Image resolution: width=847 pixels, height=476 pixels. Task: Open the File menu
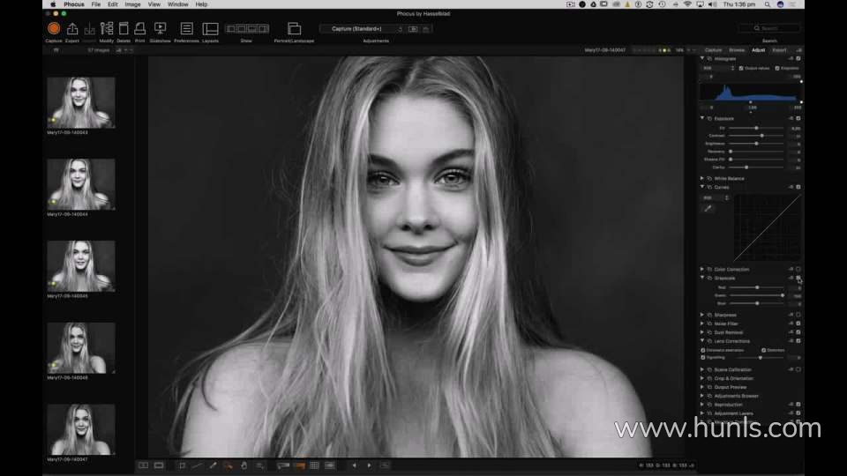95,4
